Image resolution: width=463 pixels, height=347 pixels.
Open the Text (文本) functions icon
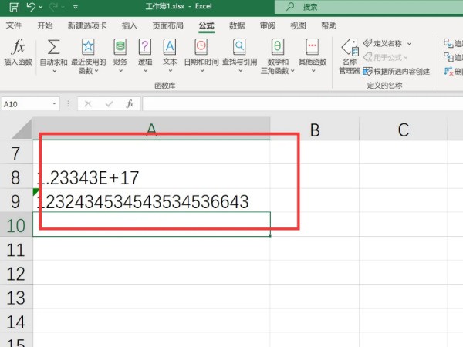tap(170, 48)
